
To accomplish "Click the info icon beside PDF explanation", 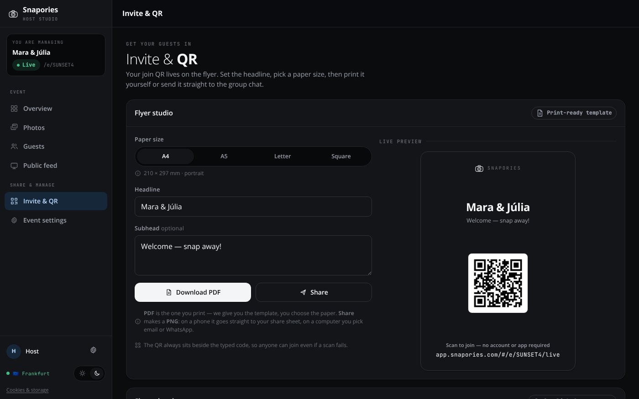I will click(138, 321).
